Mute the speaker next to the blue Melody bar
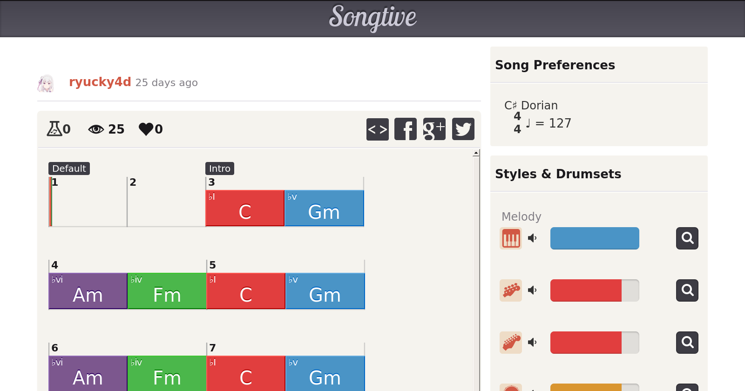The height and width of the screenshot is (391, 745). (x=532, y=238)
